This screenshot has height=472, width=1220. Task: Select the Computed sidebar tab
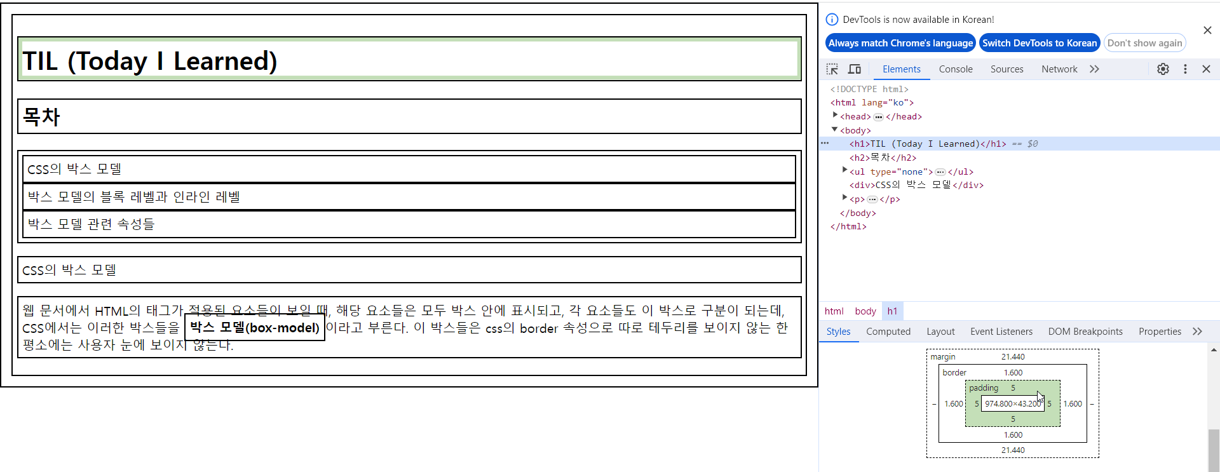(888, 332)
